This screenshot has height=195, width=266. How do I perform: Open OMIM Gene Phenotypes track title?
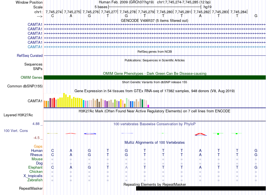pyautogui.click(x=155, y=73)
